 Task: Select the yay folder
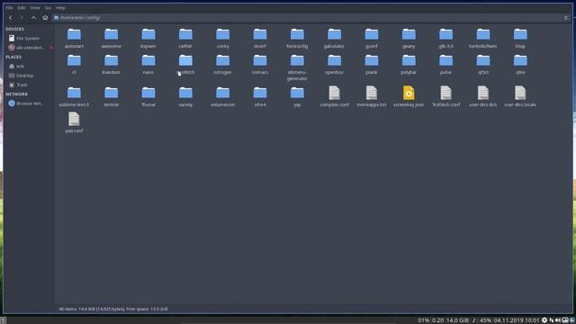tap(297, 96)
